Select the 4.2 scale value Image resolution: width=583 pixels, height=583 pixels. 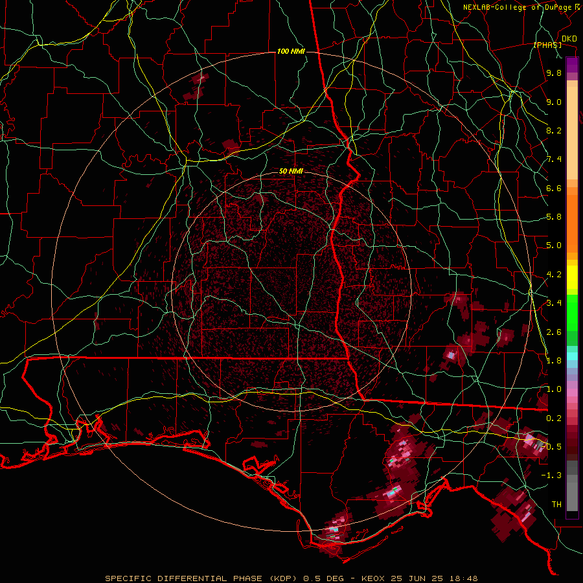tap(554, 275)
